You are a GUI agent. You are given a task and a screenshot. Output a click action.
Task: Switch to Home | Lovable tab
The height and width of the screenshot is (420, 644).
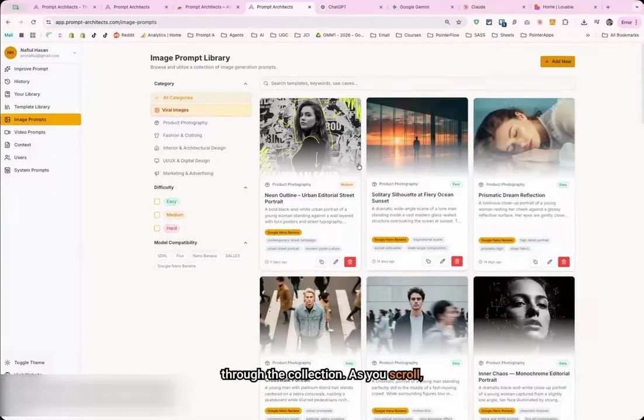pos(566,7)
